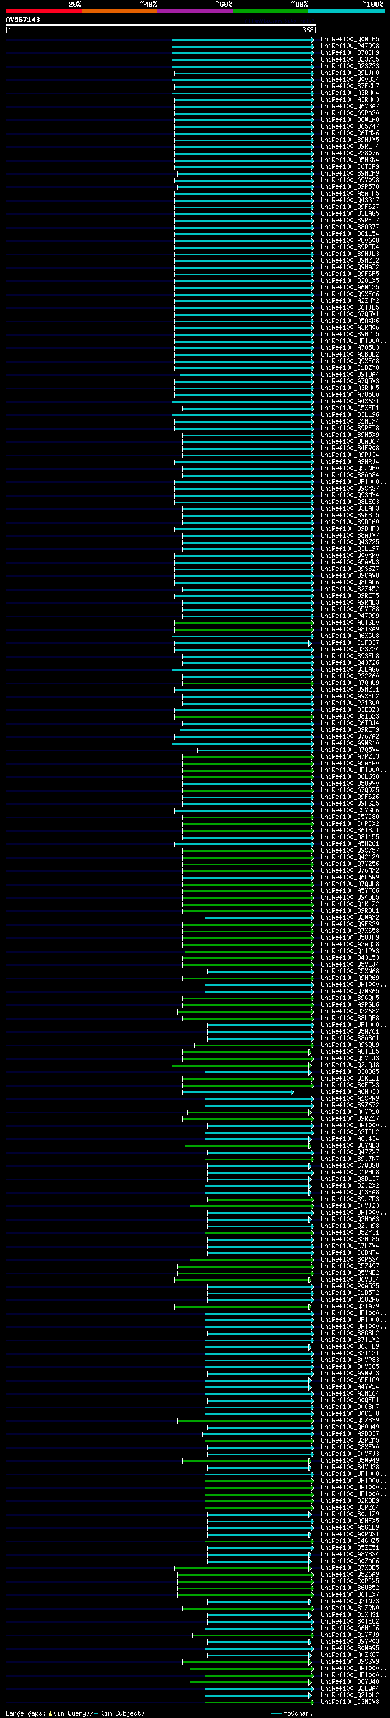The height and width of the screenshot is (1718, 390).
Task: Click the hit label UniRef100_A9HFX5
Action: 350,1521
